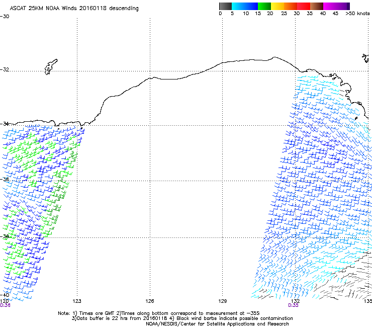Pick the magenta 40–45 knots legend segment
Image resolution: width=372 pixels, height=327 pixels.
coord(330,6)
